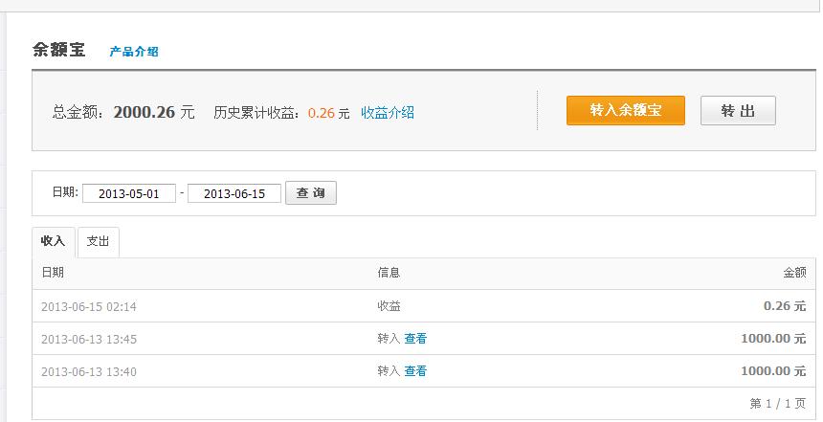Click the 信息 column header
Image resolution: width=823 pixels, height=422 pixels.
pyautogui.click(x=389, y=273)
